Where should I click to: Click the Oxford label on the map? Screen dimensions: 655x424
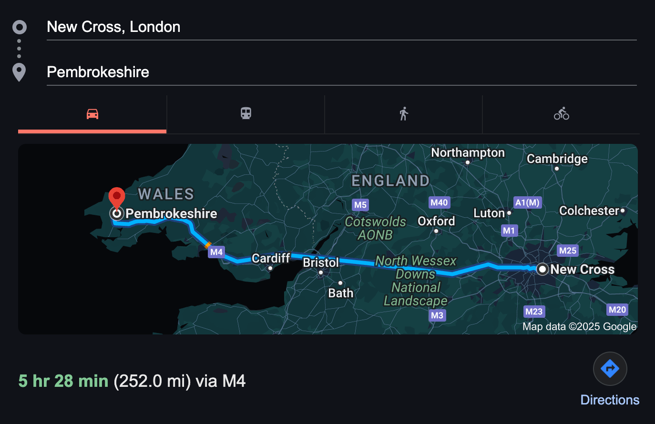pyautogui.click(x=436, y=221)
